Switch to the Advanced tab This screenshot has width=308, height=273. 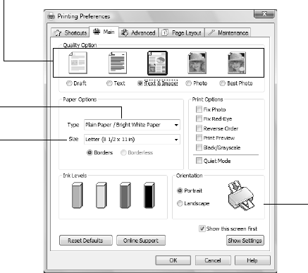[x=138, y=32]
